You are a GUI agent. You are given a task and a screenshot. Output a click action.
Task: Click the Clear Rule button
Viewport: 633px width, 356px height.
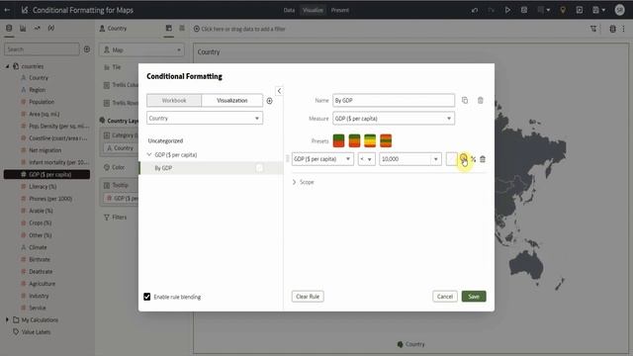(308, 297)
